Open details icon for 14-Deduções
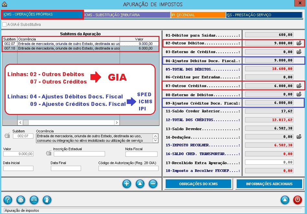The image size is (307, 214). 299,137
